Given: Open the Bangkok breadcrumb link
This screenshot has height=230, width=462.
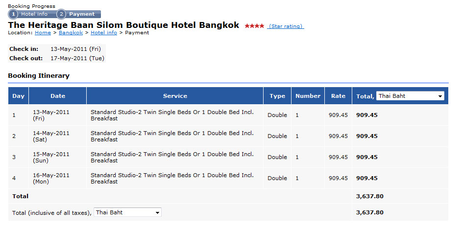Looking at the screenshot, I should pos(71,33).
